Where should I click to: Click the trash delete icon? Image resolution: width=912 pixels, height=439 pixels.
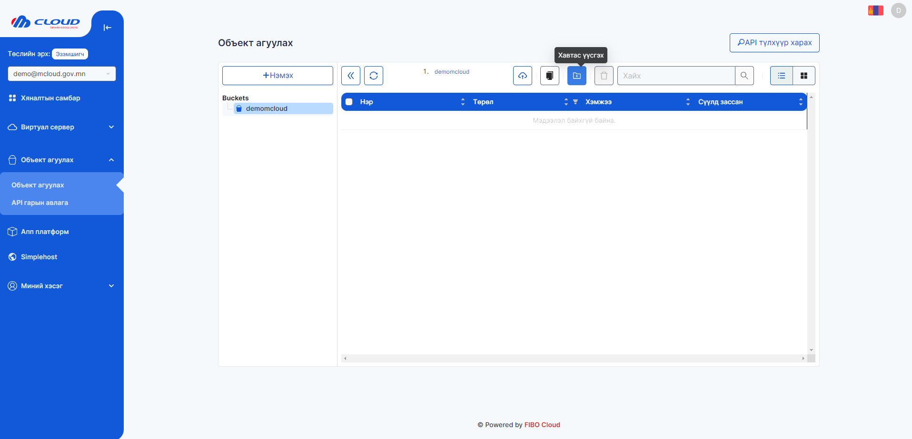tap(604, 76)
